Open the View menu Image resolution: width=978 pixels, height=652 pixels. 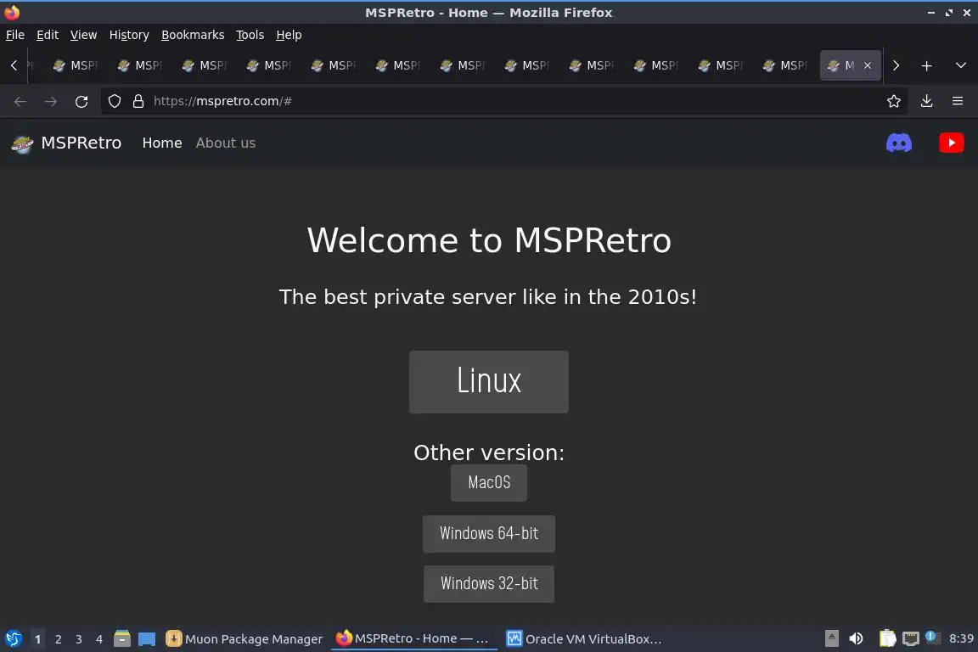click(x=83, y=35)
